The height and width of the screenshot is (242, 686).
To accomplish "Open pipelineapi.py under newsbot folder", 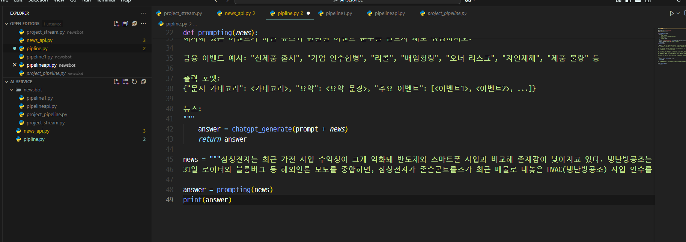I will 77,106.
